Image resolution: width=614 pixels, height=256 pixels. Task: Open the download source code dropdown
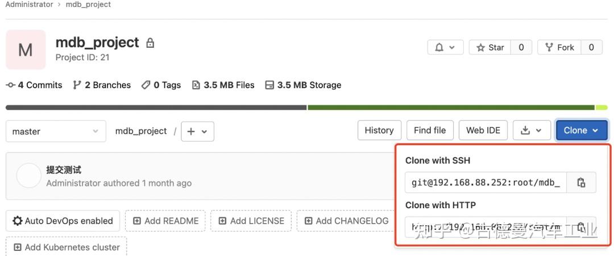point(532,130)
